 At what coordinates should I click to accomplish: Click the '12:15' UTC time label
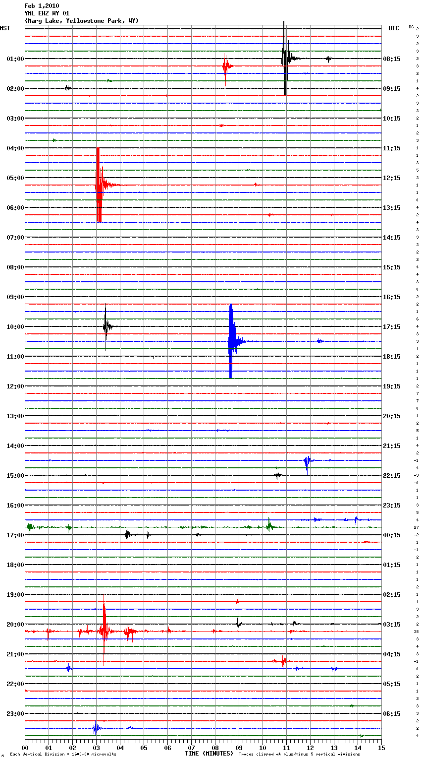(x=392, y=178)
